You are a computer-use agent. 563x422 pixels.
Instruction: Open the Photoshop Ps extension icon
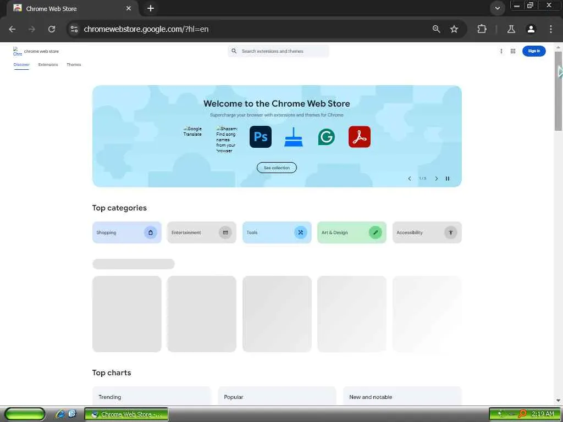(x=260, y=137)
